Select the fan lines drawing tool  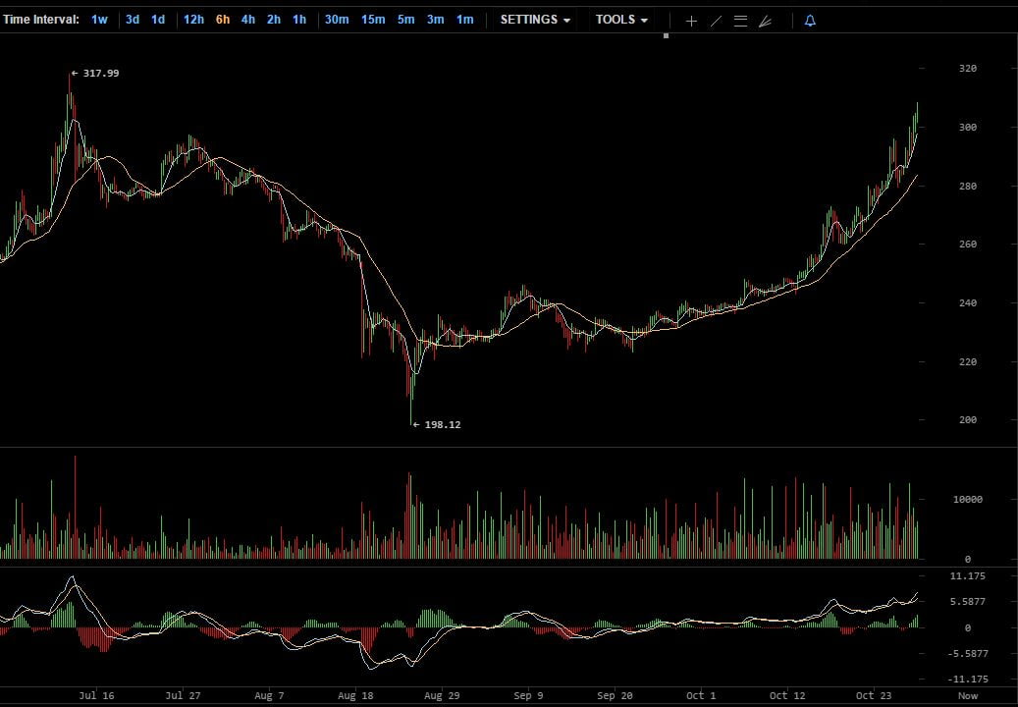coord(766,21)
